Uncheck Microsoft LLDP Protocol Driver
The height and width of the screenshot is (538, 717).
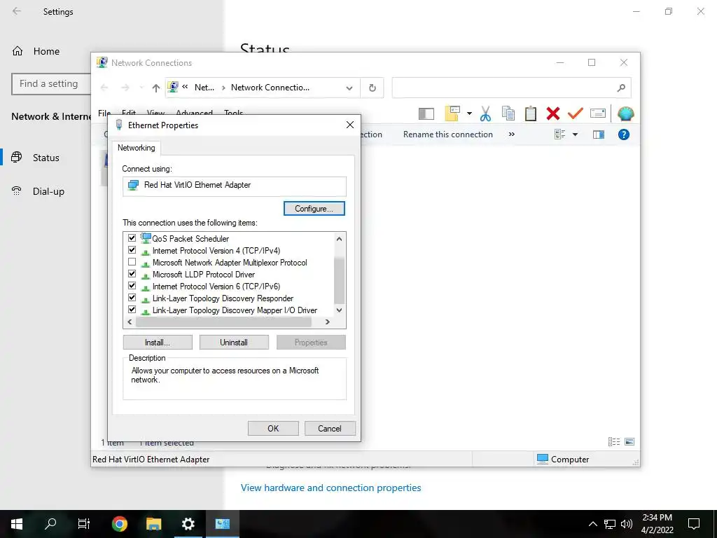coord(132,274)
